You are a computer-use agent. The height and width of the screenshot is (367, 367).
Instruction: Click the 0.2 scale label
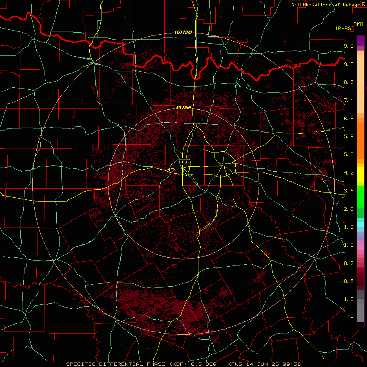(x=349, y=263)
